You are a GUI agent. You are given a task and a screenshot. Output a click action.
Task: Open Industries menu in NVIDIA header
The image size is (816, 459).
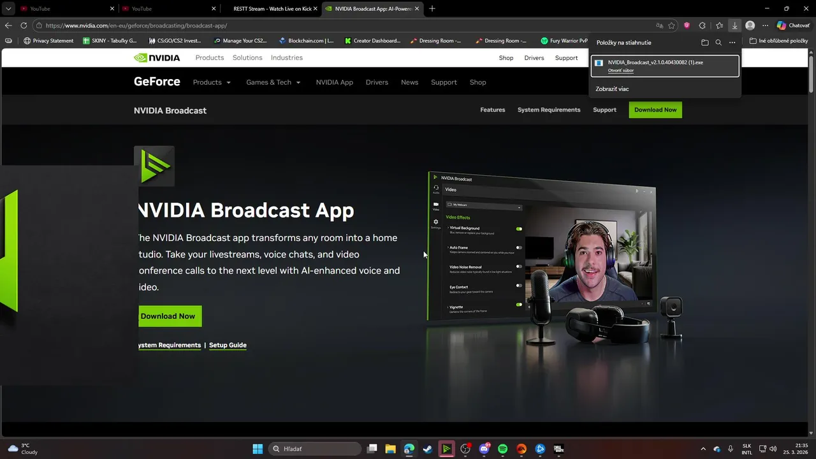(x=287, y=57)
